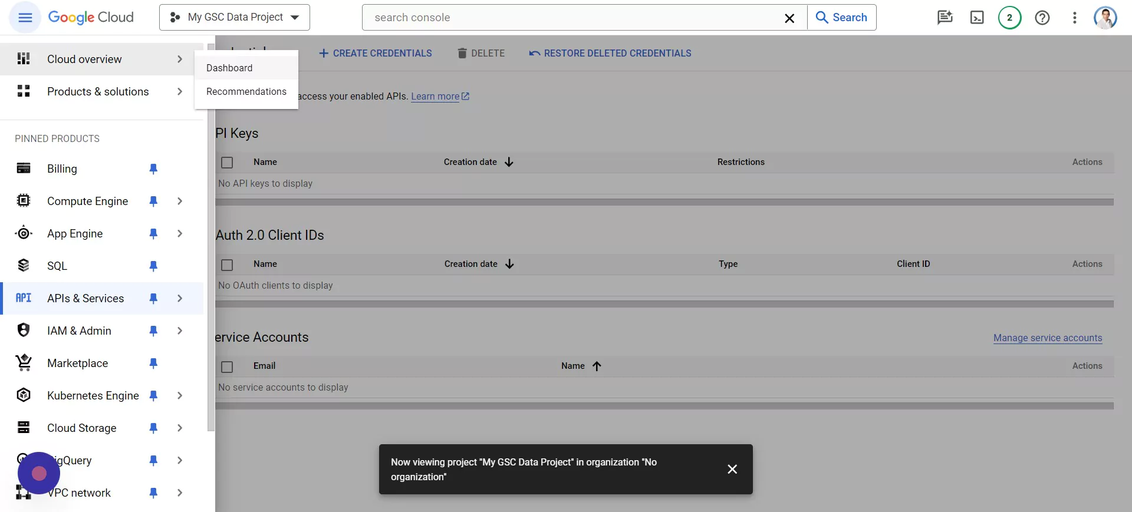Activate Cloud Shell terminal icon

coord(977,18)
